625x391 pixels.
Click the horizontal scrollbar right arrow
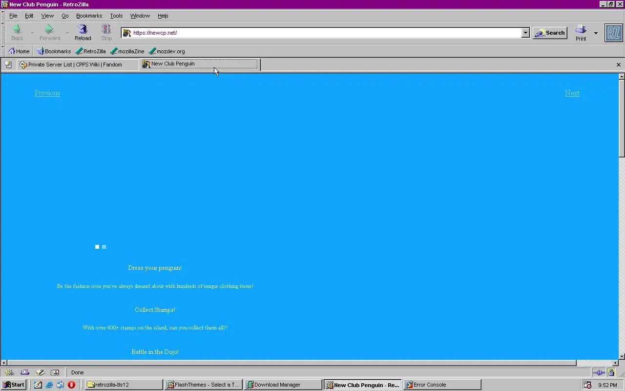(x=615, y=363)
